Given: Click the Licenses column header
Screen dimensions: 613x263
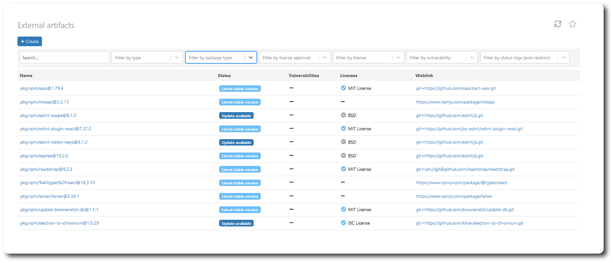Looking at the screenshot, I should point(349,76).
